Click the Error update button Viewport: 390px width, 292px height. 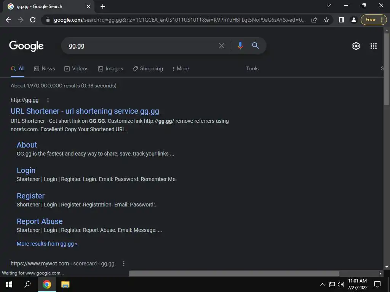click(x=374, y=20)
